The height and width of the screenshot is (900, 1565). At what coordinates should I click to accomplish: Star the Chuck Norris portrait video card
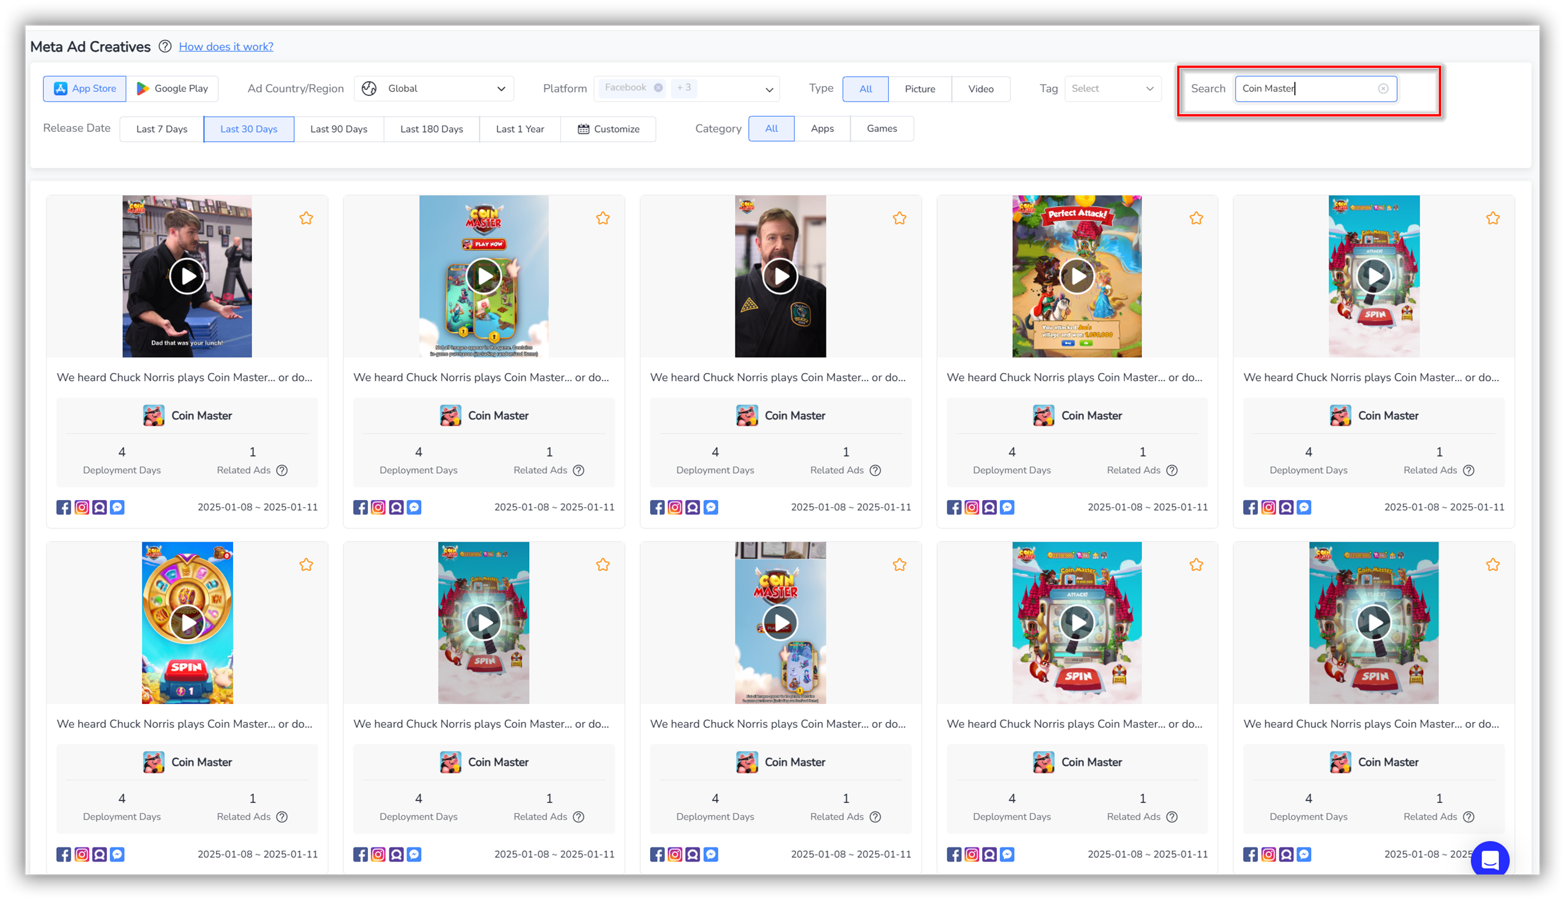coord(900,218)
